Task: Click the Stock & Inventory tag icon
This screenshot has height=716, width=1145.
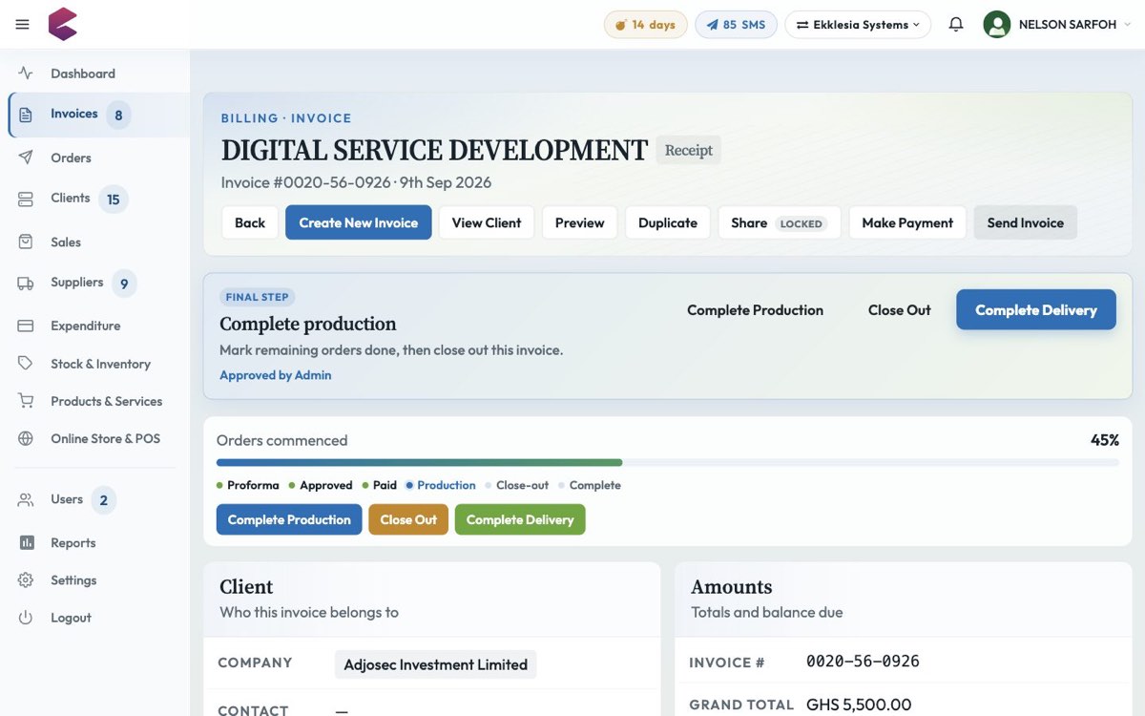Action: pos(26,364)
